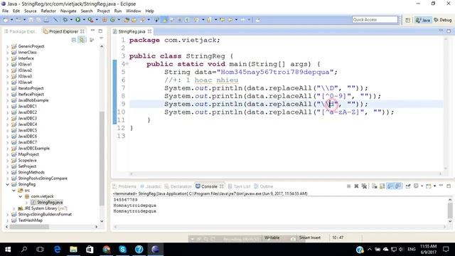Expand JRE System Library node
Screen dimensions: 455x256
[14, 208]
